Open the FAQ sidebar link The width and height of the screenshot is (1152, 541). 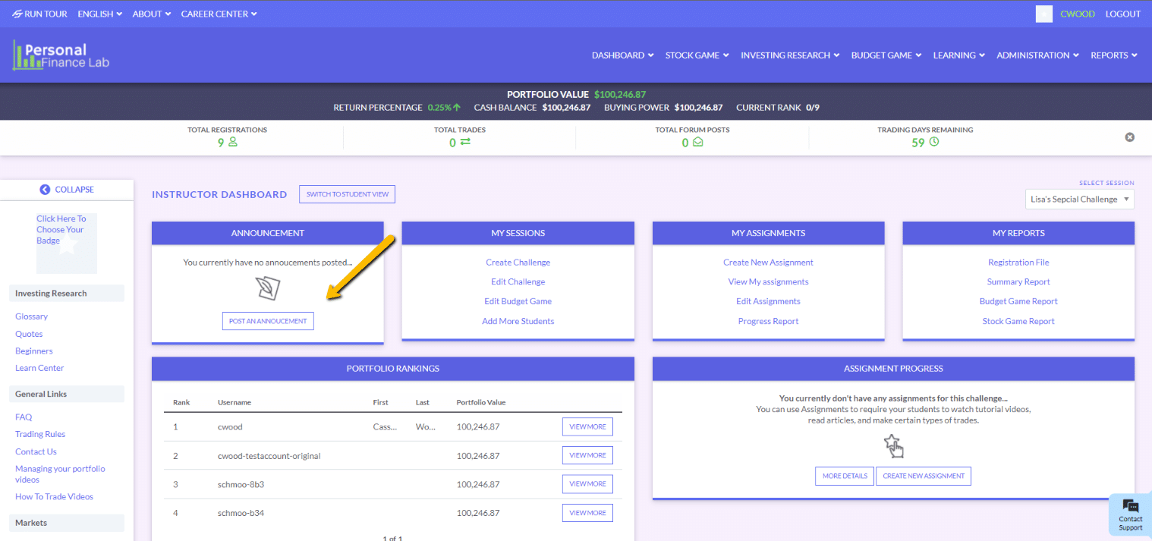pos(24,417)
